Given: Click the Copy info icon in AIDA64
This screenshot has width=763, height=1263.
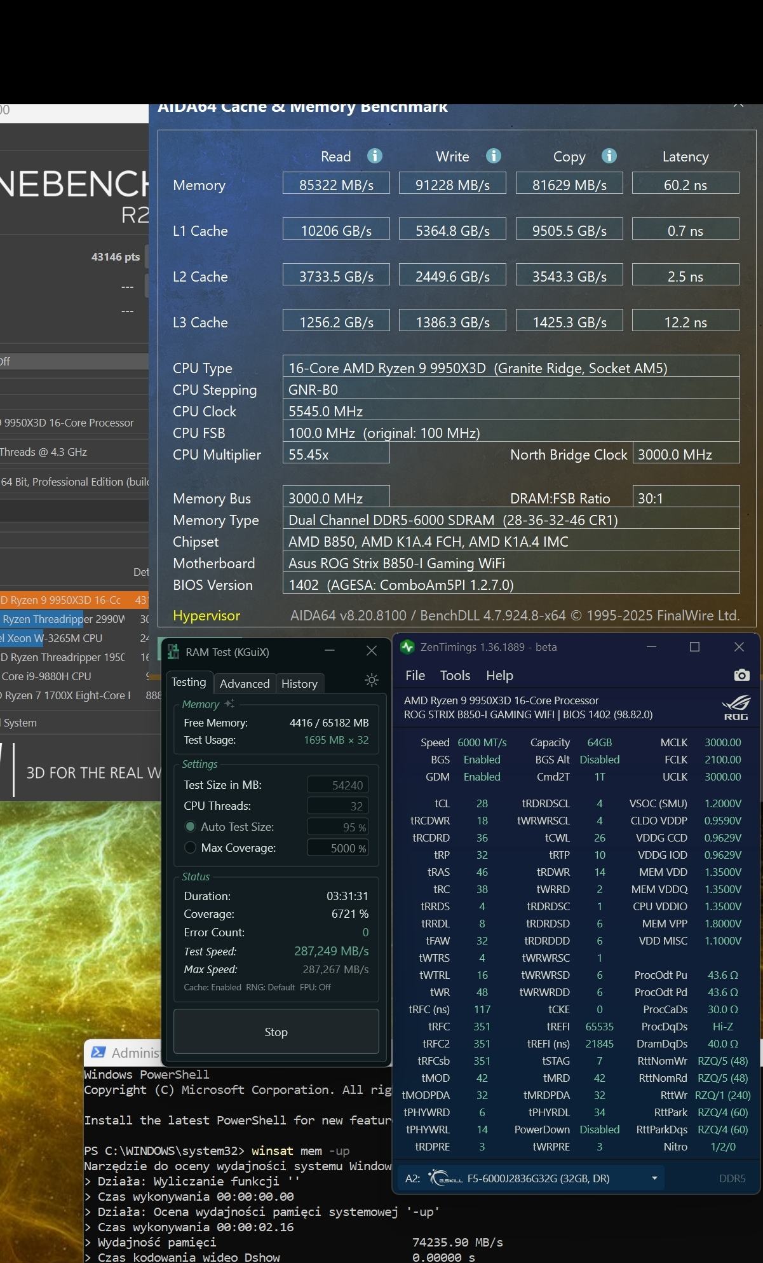Looking at the screenshot, I should 609,156.
